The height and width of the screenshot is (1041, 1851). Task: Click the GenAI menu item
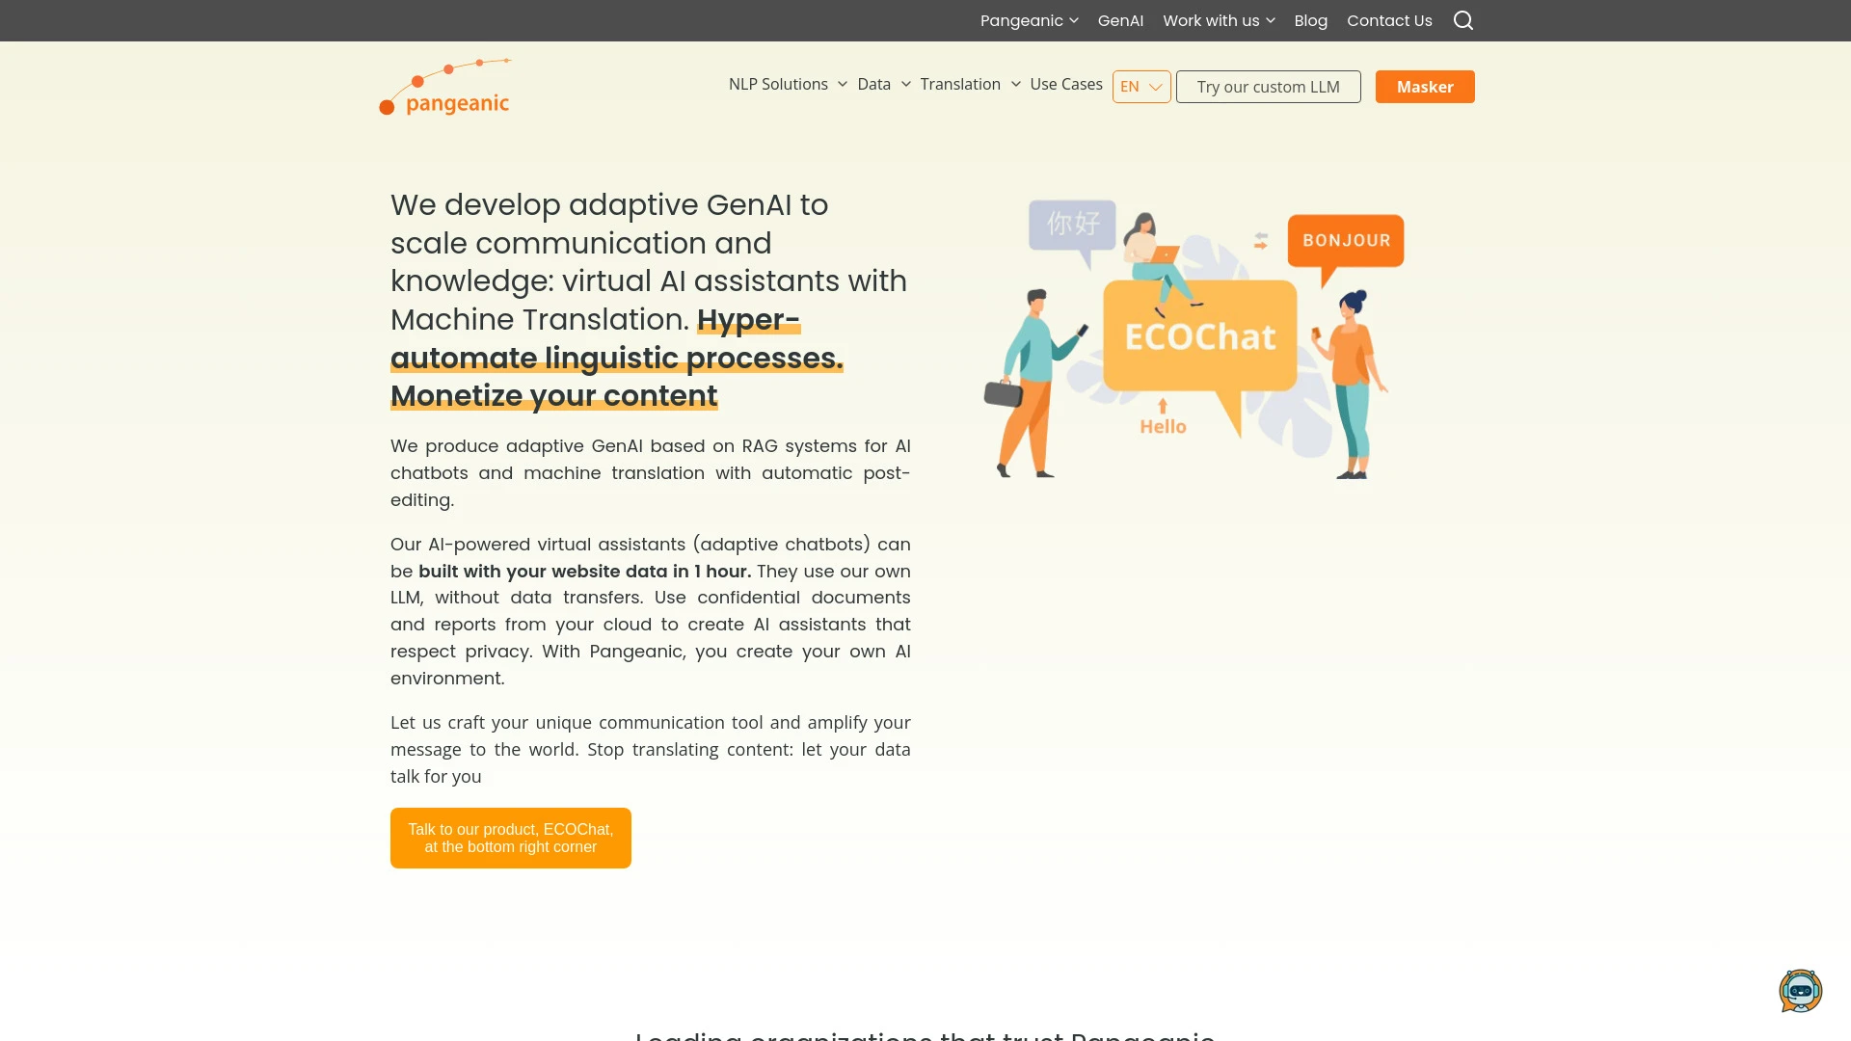point(1120,20)
